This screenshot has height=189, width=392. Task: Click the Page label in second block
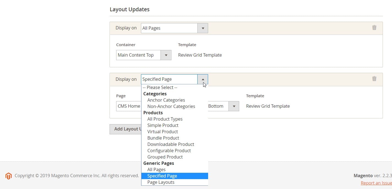pyautogui.click(x=121, y=96)
